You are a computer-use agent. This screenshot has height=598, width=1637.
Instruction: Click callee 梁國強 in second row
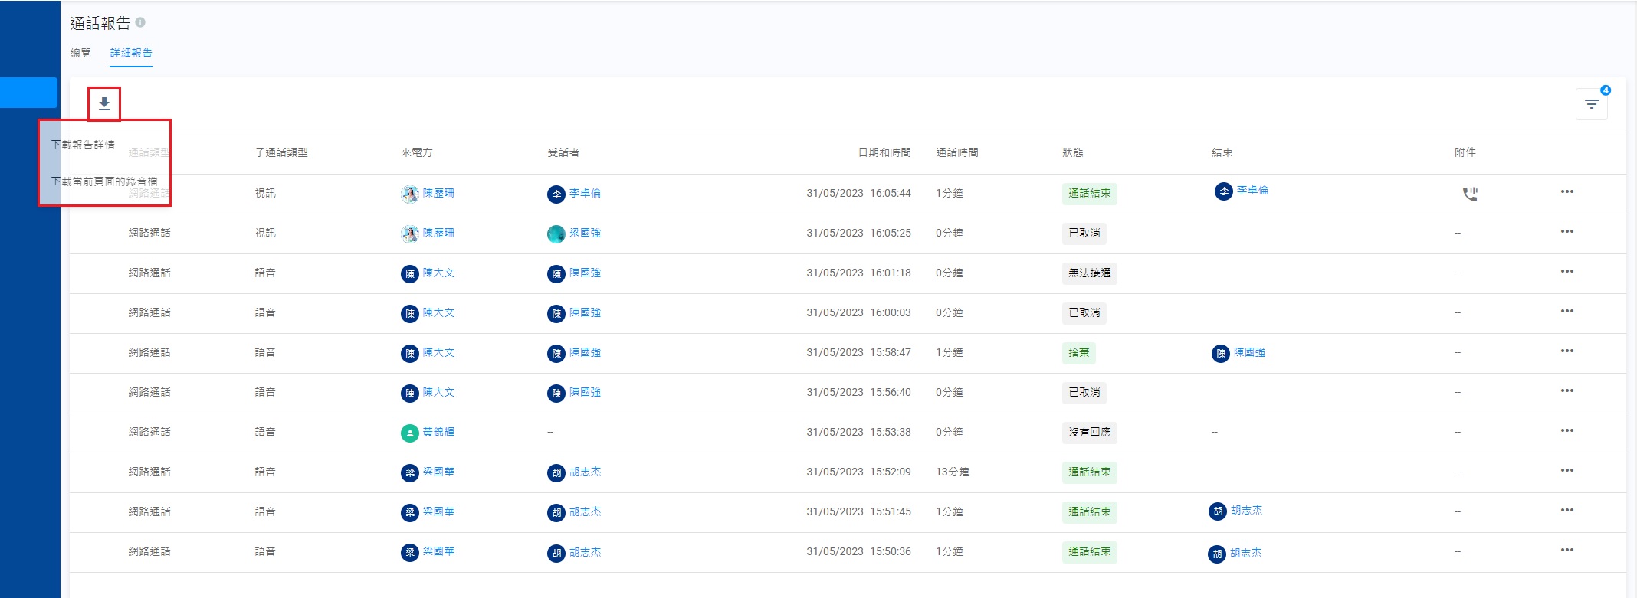point(585,233)
